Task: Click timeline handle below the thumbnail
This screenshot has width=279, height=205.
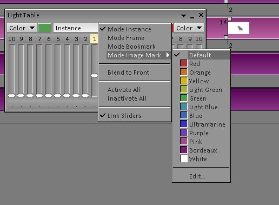Action: [x=226, y=37]
